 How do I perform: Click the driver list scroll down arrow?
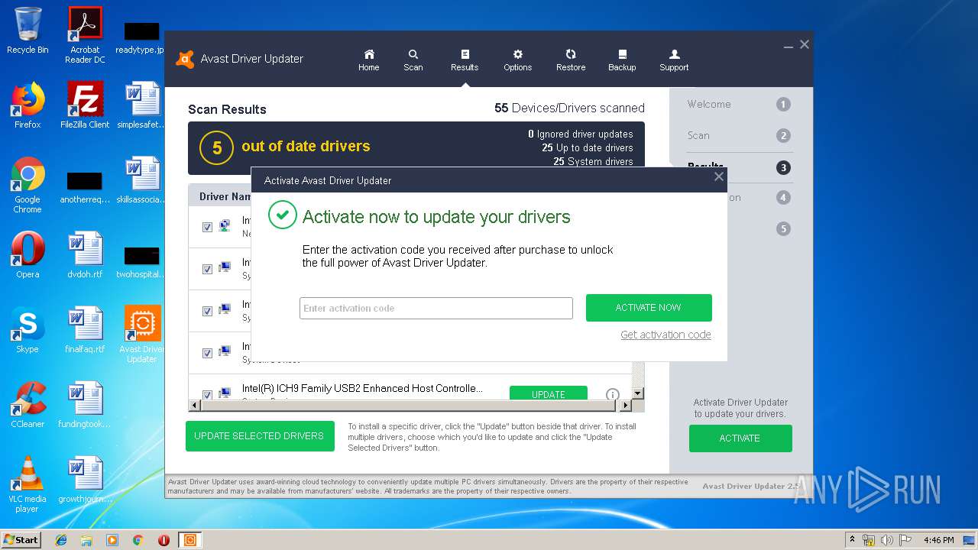tap(639, 393)
